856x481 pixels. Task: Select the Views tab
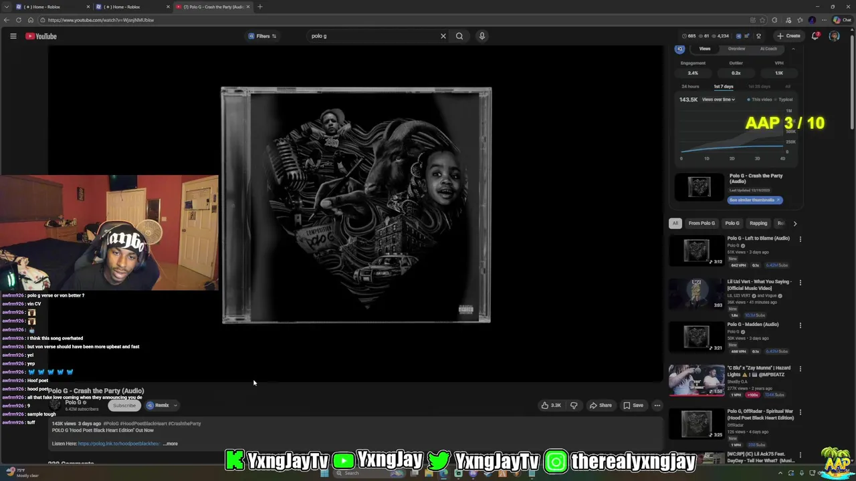point(705,49)
